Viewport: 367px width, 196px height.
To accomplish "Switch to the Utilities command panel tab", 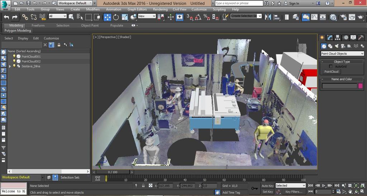I will point(361,38).
